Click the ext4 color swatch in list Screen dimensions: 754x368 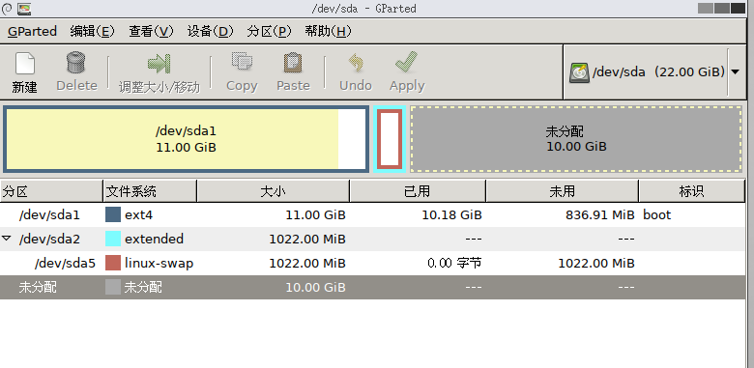coord(113,214)
